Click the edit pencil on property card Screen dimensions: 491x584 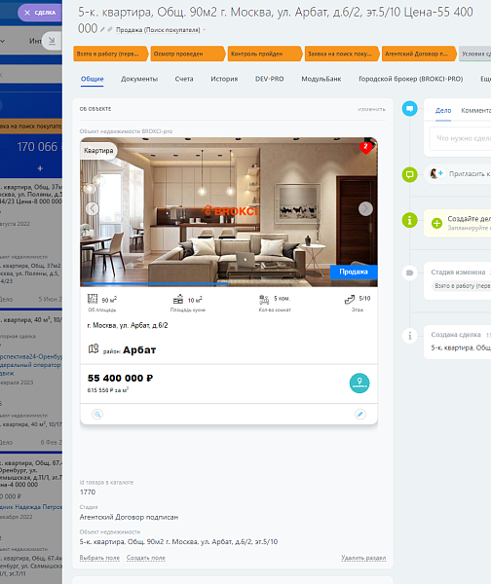point(360,415)
